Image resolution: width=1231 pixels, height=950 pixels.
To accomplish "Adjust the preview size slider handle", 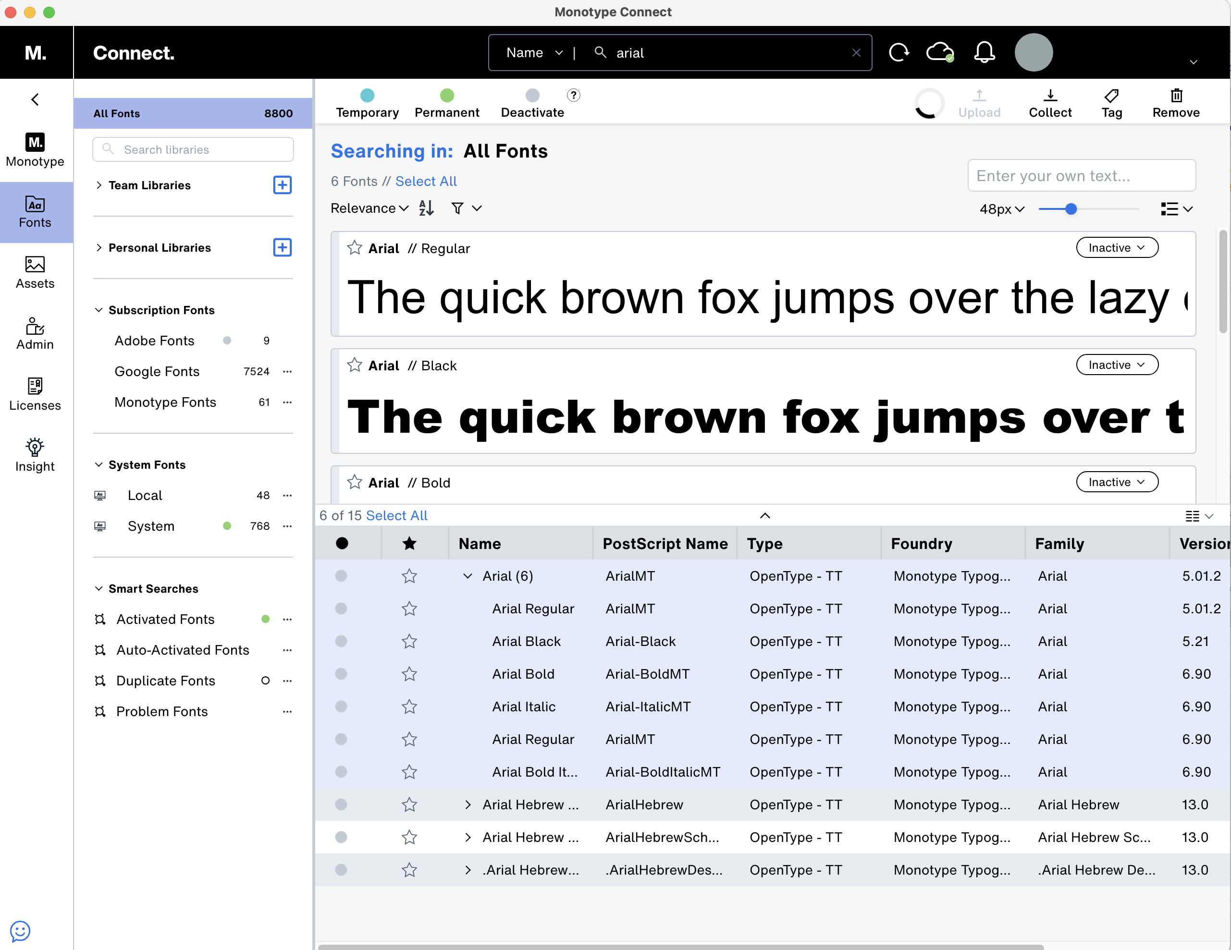I will click(x=1071, y=209).
